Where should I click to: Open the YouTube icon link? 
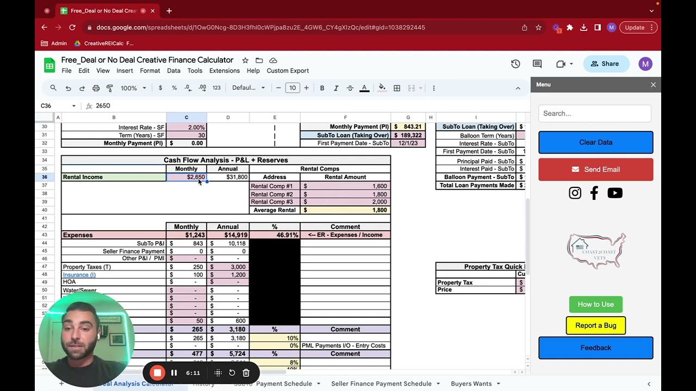pyautogui.click(x=615, y=193)
